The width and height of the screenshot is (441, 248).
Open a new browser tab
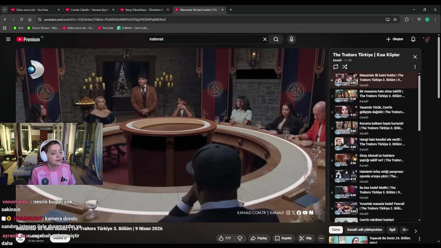tap(231, 10)
